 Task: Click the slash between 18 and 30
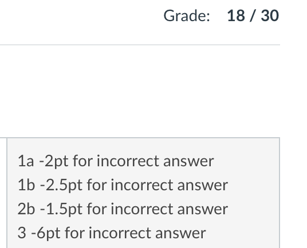coord(253,15)
